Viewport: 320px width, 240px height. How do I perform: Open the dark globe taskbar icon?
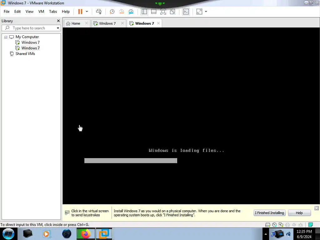[x=67, y=234]
